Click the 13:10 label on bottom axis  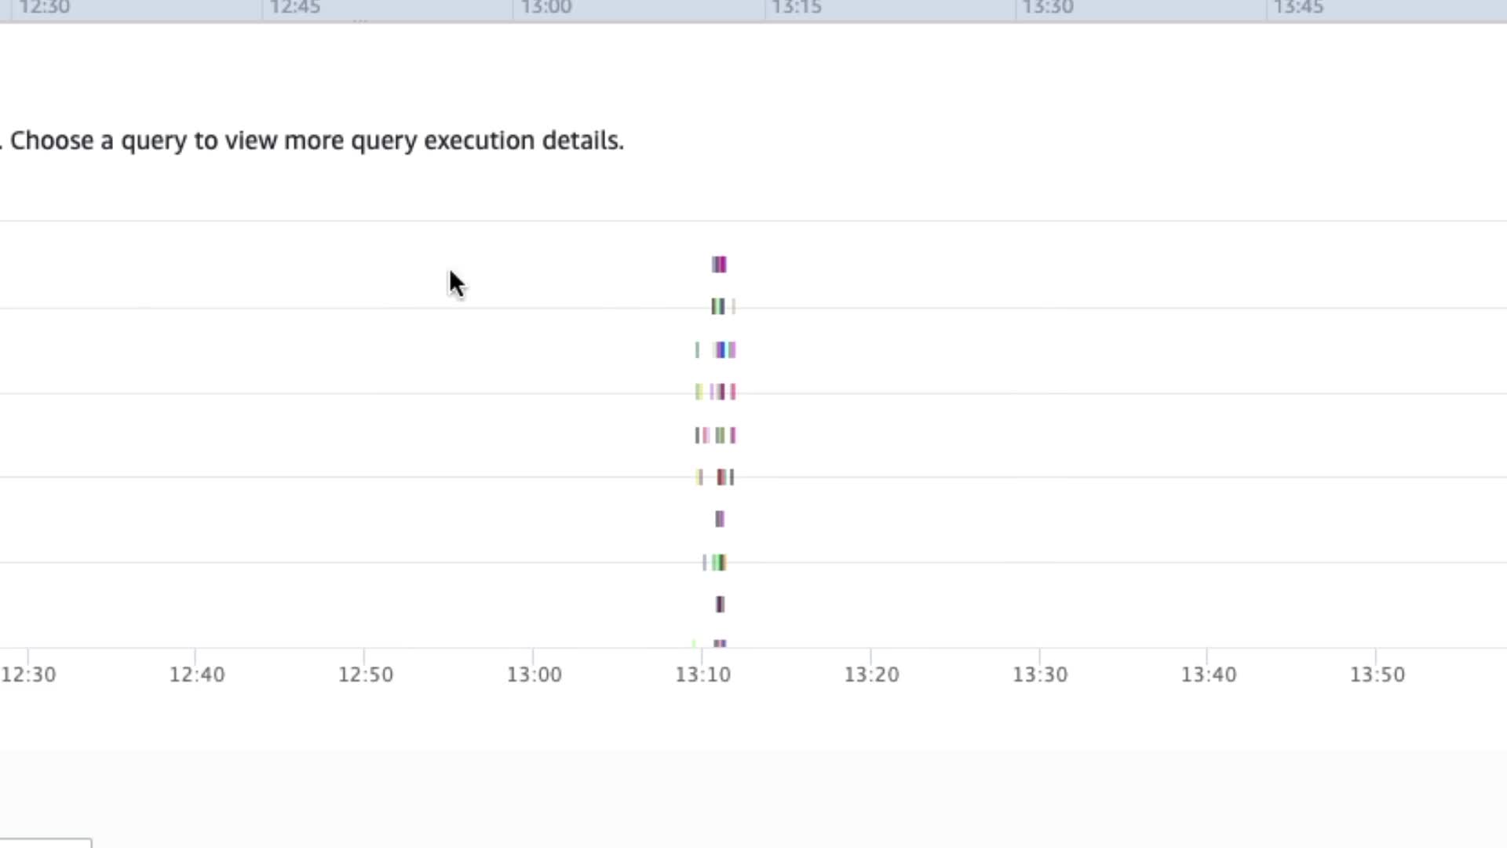tap(703, 674)
